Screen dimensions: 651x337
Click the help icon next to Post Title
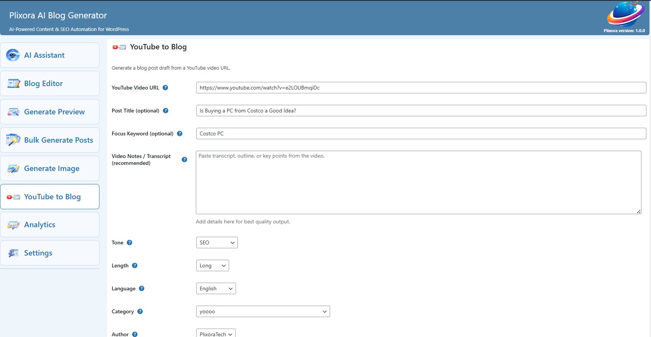(166, 111)
